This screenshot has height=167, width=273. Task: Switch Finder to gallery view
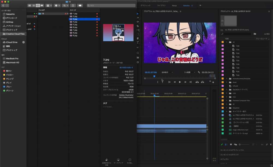[42, 5]
